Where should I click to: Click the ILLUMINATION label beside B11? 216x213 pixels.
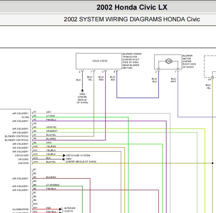tap(20, 209)
